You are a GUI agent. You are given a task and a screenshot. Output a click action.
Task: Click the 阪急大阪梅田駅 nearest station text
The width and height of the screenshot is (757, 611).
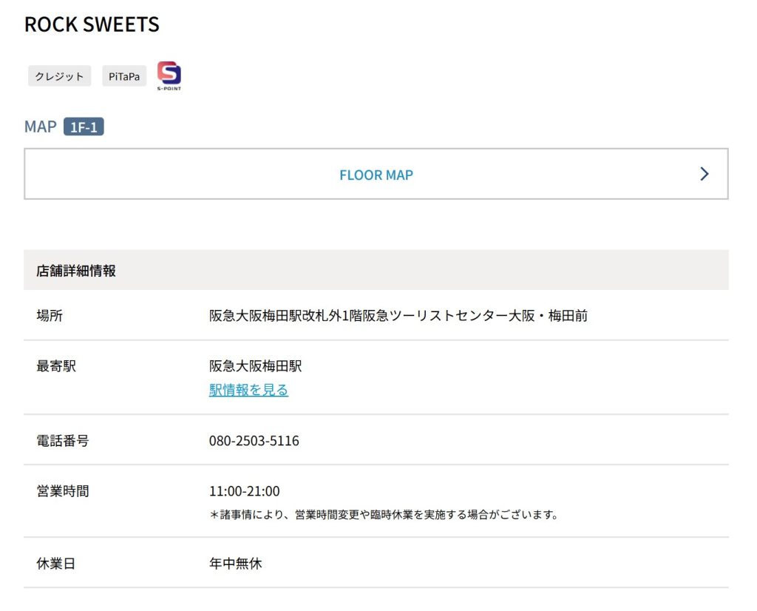[x=255, y=365]
